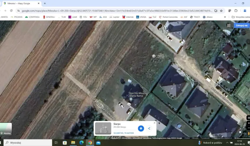The height and width of the screenshot is (146, 250).
Task: Open the ASF bookmark
Action: 184,17
